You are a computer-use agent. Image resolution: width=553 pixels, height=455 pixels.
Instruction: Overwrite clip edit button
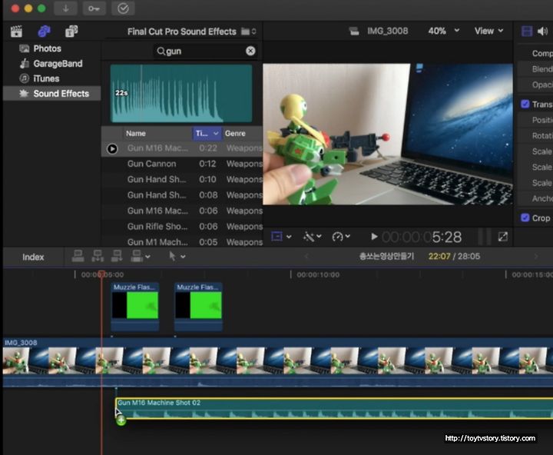137,256
